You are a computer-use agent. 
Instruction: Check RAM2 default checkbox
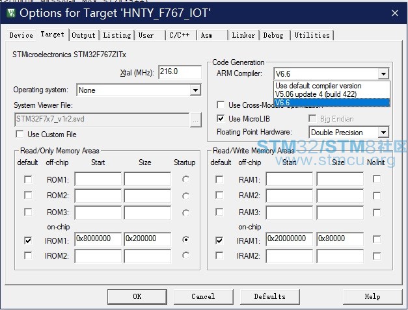(x=219, y=195)
